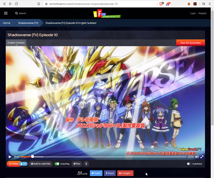Image resolution: width=214 pixels, height=178 pixels.
Task: Toggle the AutoNext switch
Action: click(189, 164)
